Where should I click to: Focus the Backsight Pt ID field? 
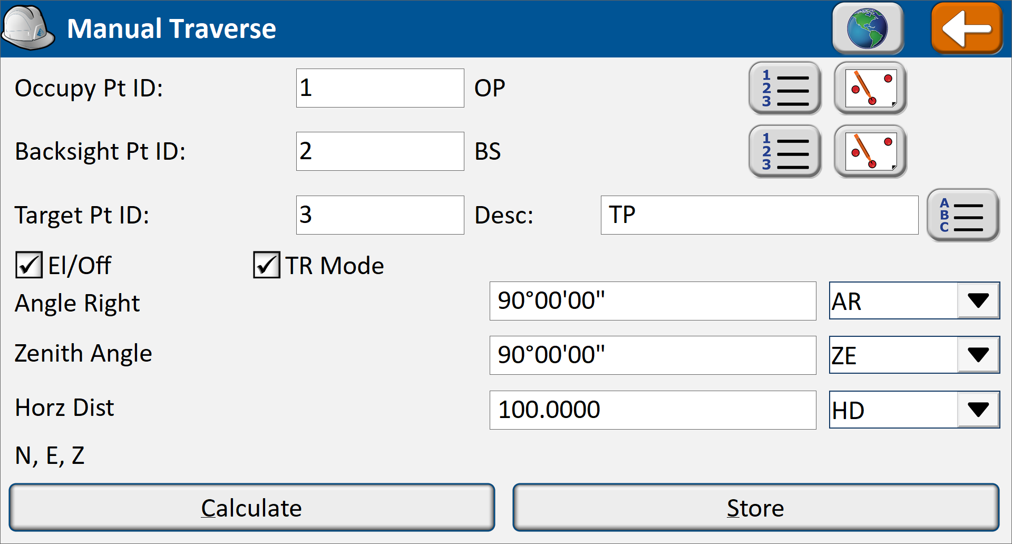(380, 151)
